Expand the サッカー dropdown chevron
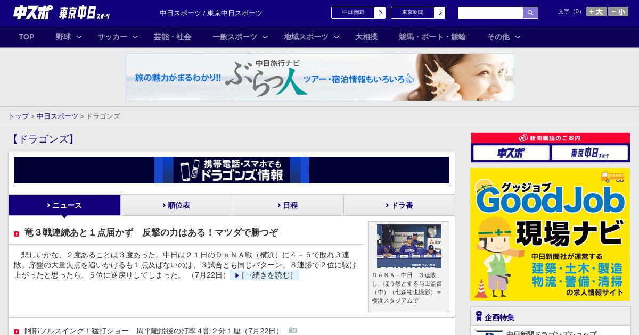Image resolution: width=639 pixels, height=335 pixels. point(135,37)
